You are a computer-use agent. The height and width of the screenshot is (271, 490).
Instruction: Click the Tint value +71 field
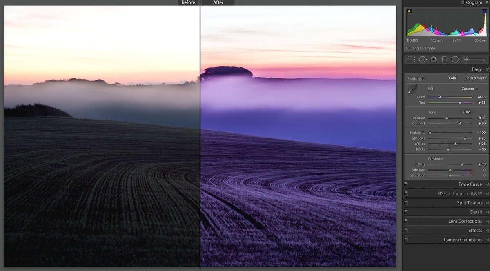(x=482, y=103)
